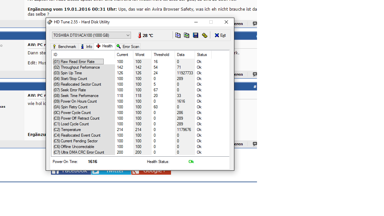Save screenshot using the floppy disk icon

point(195,35)
